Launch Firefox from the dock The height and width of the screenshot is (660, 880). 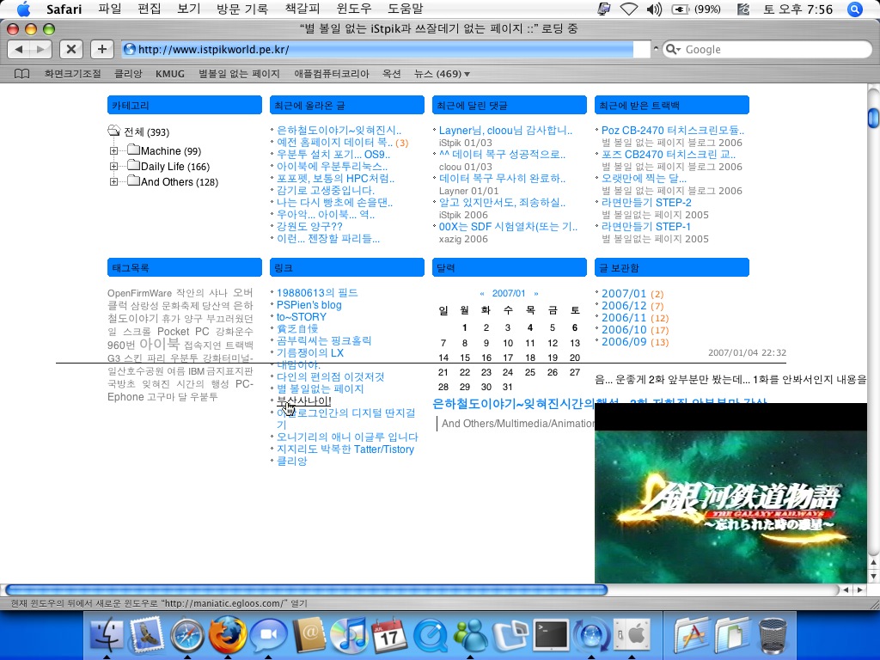pyautogui.click(x=228, y=636)
